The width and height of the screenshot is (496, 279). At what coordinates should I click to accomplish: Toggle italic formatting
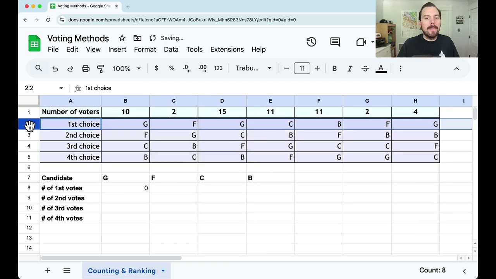(x=350, y=68)
